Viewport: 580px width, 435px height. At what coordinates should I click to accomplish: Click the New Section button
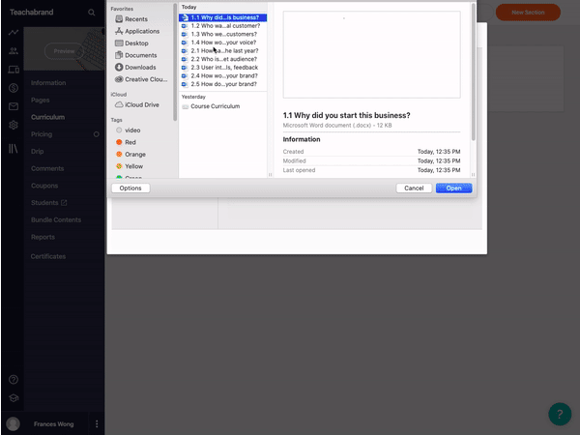pyautogui.click(x=528, y=13)
